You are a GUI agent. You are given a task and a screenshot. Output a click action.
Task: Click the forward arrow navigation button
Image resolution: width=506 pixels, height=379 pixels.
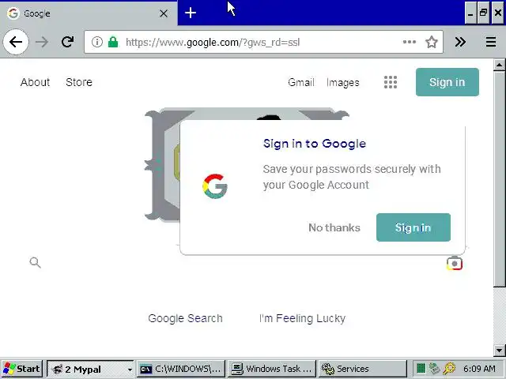(42, 42)
